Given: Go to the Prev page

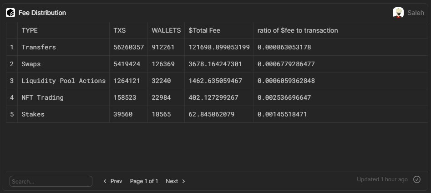Looking at the screenshot, I should tap(113, 181).
